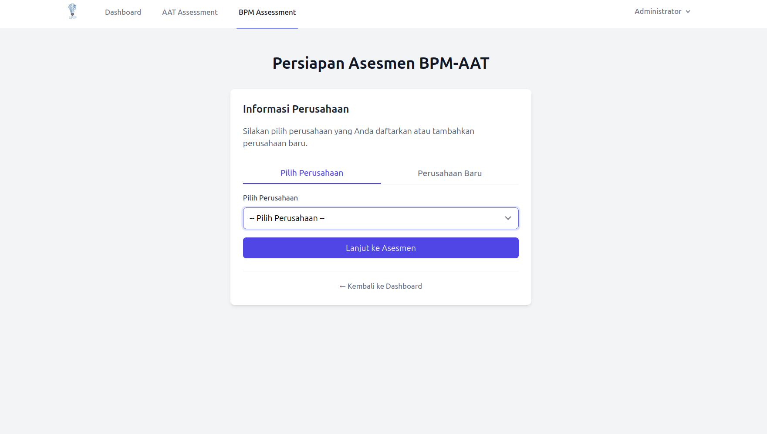Screen dimensions: 767x434
Task: Open the AAT Assessment nav item
Action: 189,12
